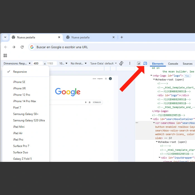The width and height of the screenshot is (195, 195).
Task: Rotate the device viewport
Action: tap(121, 63)
